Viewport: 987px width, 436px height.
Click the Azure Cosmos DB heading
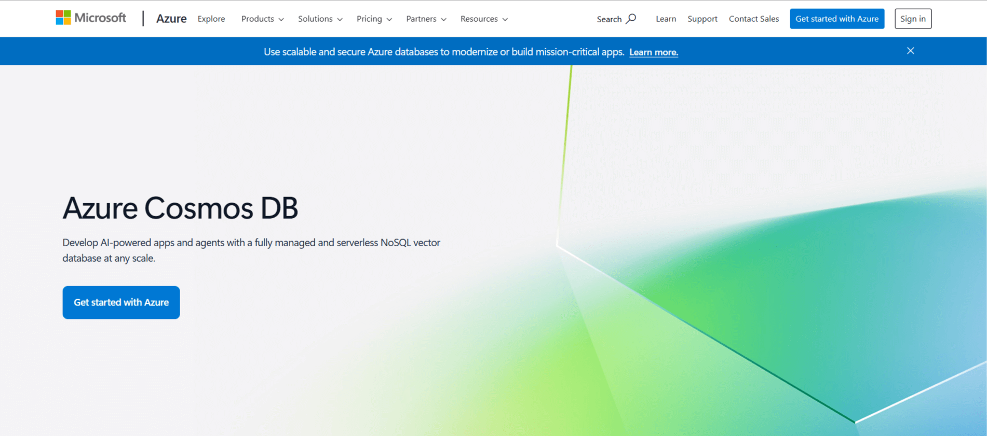point(180,208)
